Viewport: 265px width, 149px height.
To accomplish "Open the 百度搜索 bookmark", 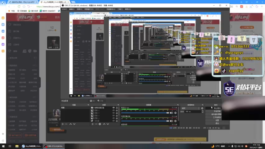I will 22,11.
